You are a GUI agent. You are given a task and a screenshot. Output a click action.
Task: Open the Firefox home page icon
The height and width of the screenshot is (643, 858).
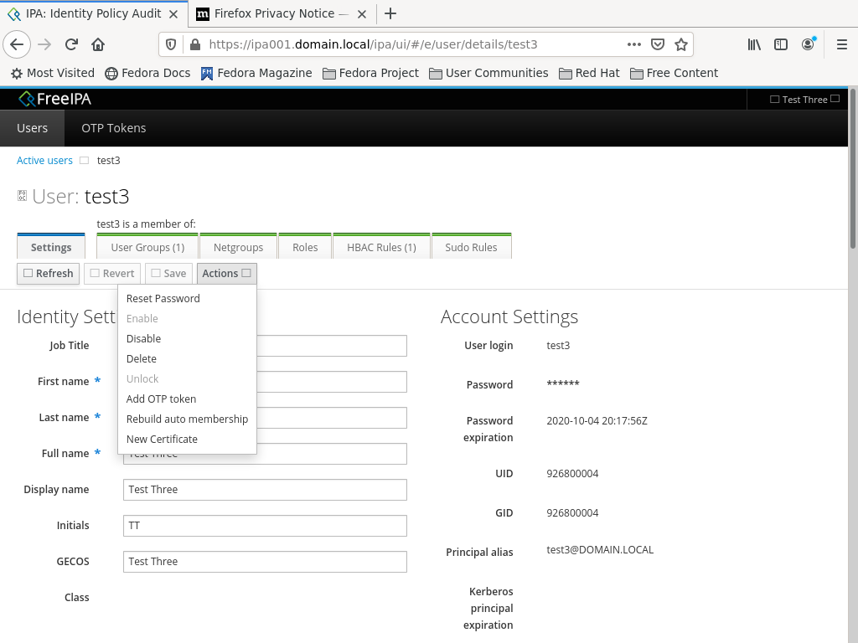(x=98, y=44)
